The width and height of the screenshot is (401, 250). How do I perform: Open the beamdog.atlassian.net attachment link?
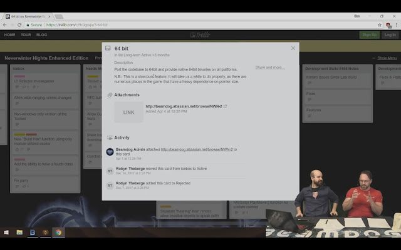pos(184,106)
